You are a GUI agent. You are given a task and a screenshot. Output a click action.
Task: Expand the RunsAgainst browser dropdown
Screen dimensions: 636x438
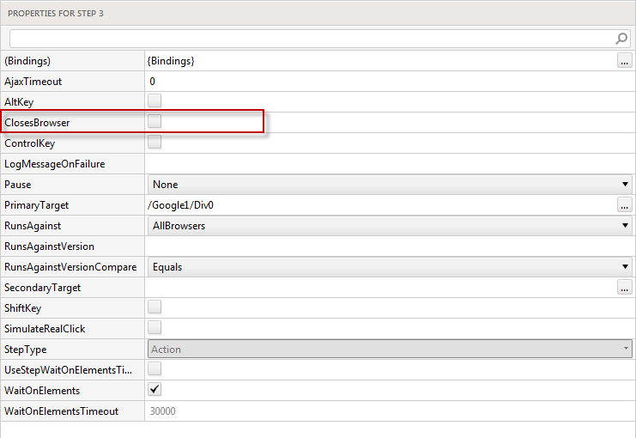pyautogui.click(x=390, y=226)
